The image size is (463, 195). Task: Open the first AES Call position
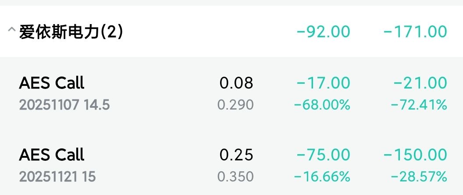[x=231, y=93]
